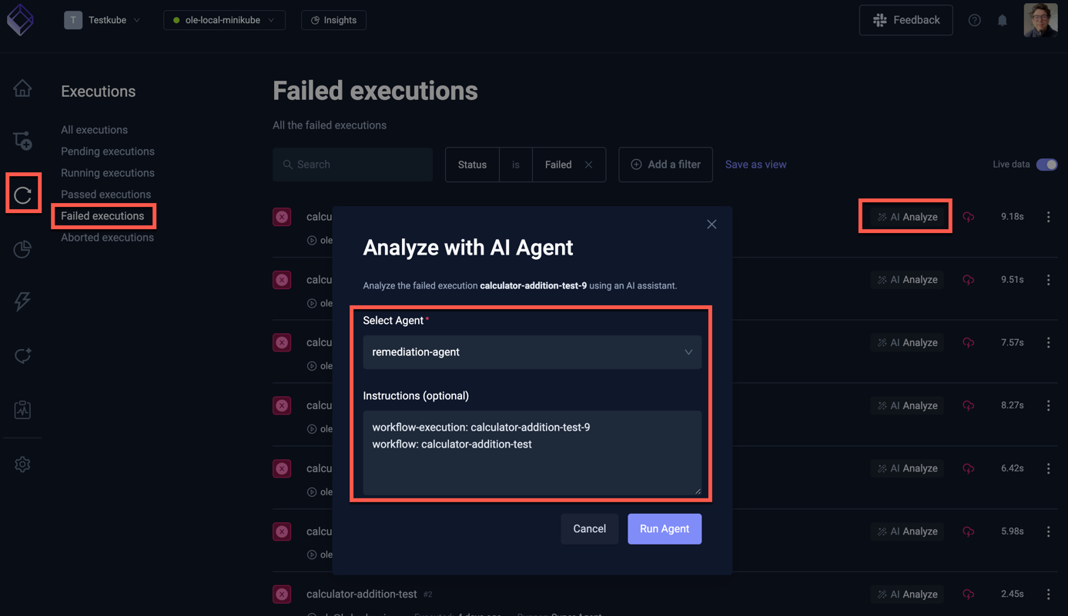Image resolution: width=1068 pixels, height=616 pixels.
Task: Open the Insights pie-chart sidebar icon
Action: (22, 248)
